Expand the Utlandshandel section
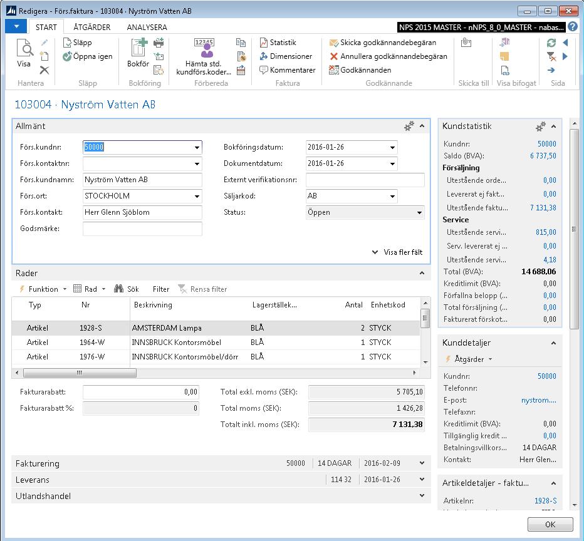Screen dimensions: 584x541 (x=422, y=496)
